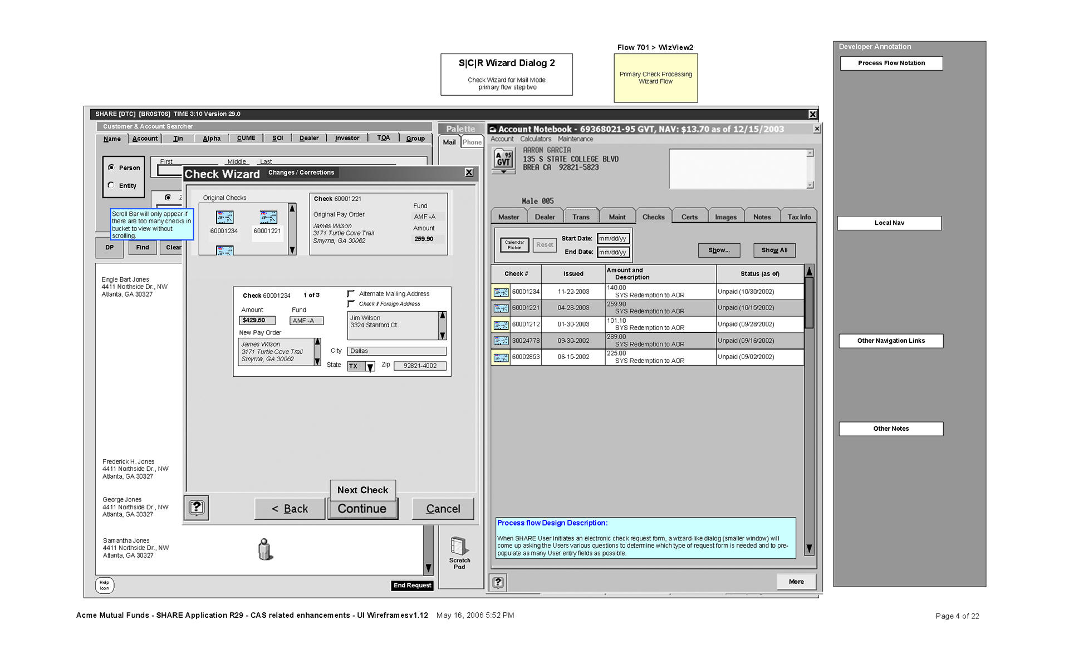The image size is (1069, 649).
Task: Click Account Notebook help icon at bottom
Action: click(498, 582)
